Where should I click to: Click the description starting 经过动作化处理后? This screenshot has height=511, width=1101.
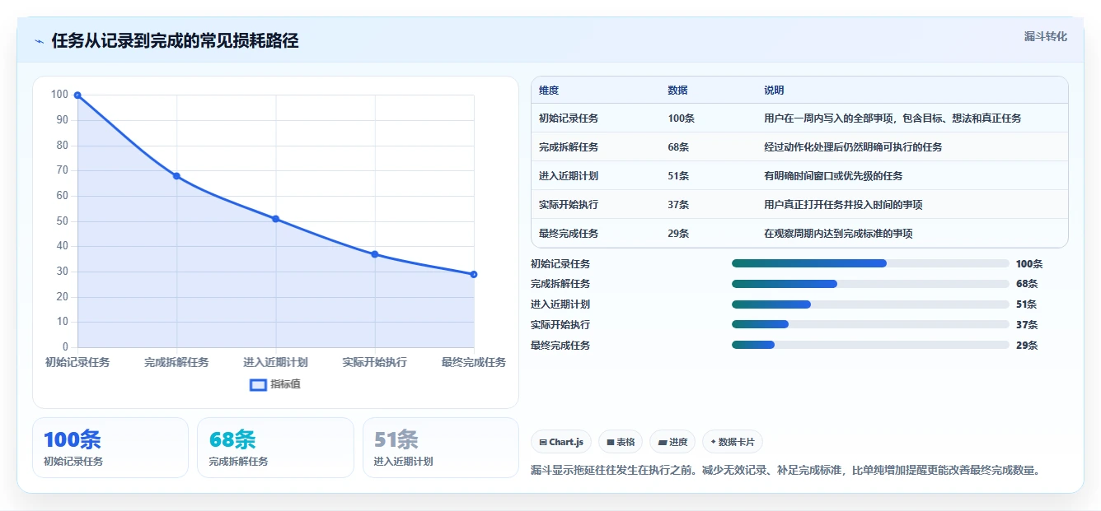[x=853, y=147]
